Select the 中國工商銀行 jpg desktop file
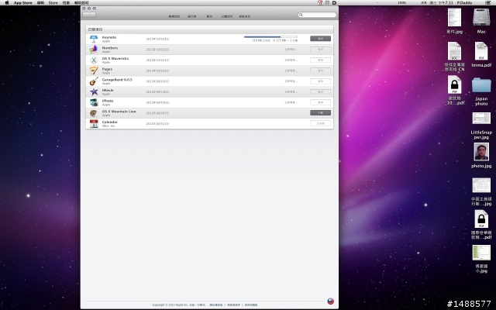496x310 pixels. (481, 185)
